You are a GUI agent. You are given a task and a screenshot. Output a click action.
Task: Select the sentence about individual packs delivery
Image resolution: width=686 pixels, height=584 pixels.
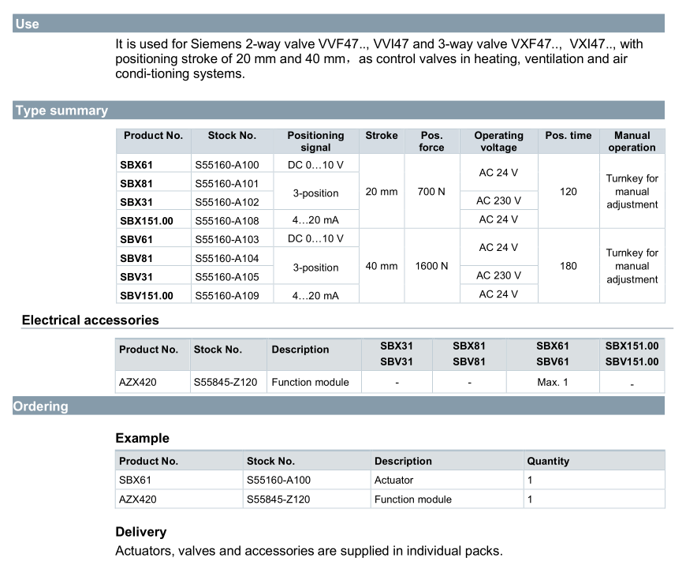309,551
